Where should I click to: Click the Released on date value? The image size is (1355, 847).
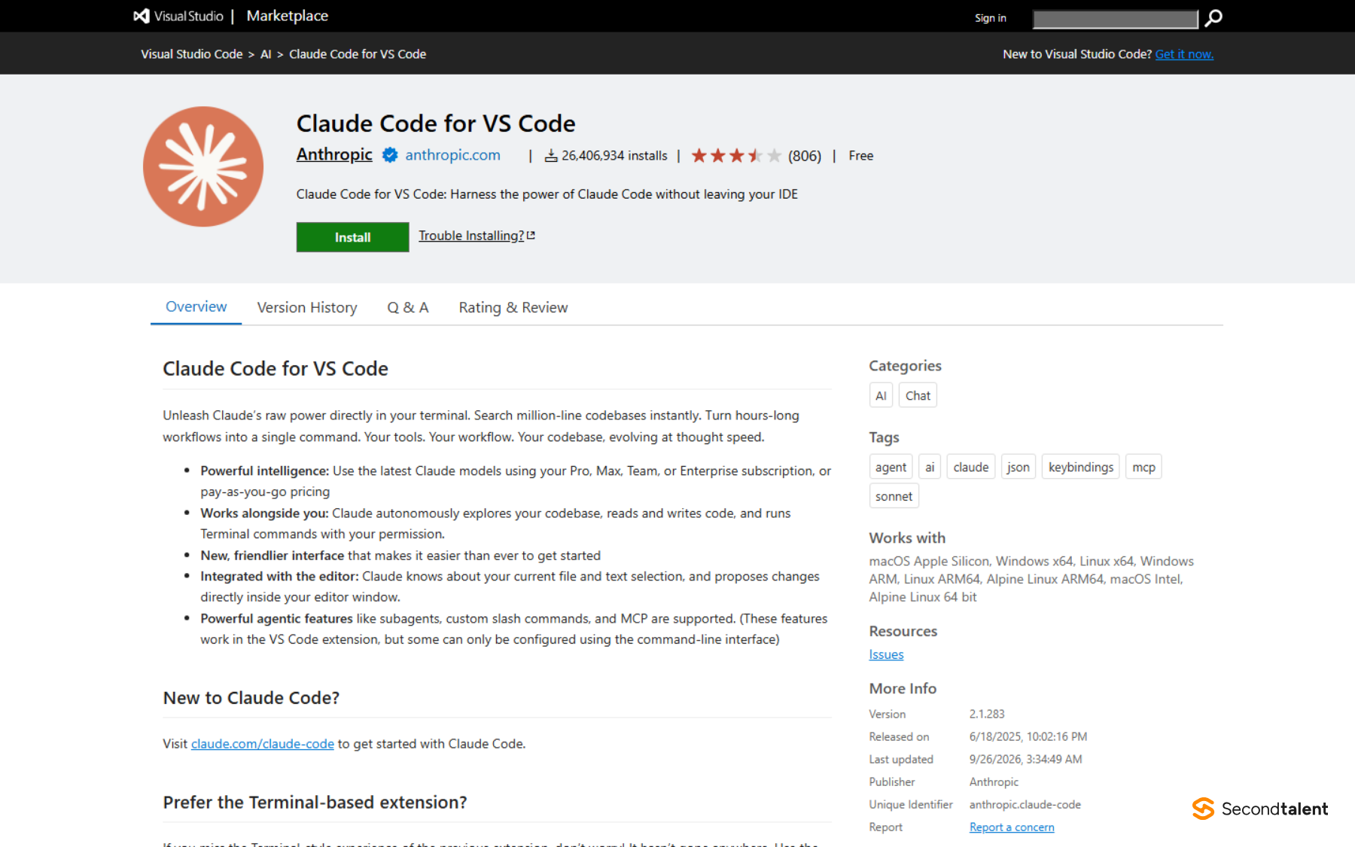[x=1028, y=736]
